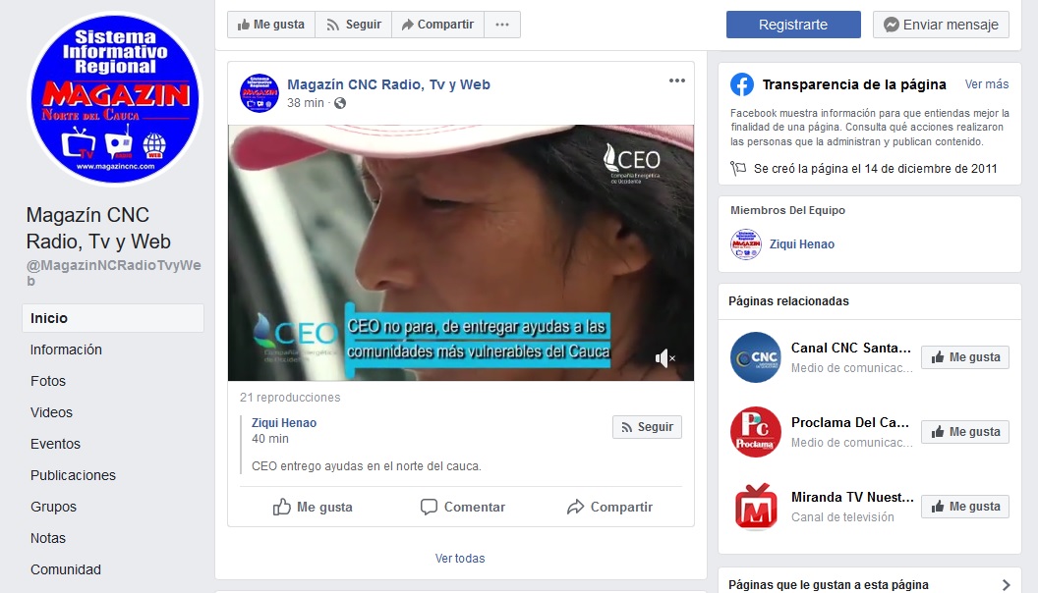Click the Magazín page profile picture

click(115, 99)
